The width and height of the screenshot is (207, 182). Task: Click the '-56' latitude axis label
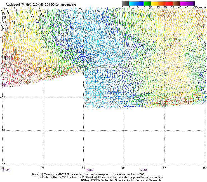(3, 97)
